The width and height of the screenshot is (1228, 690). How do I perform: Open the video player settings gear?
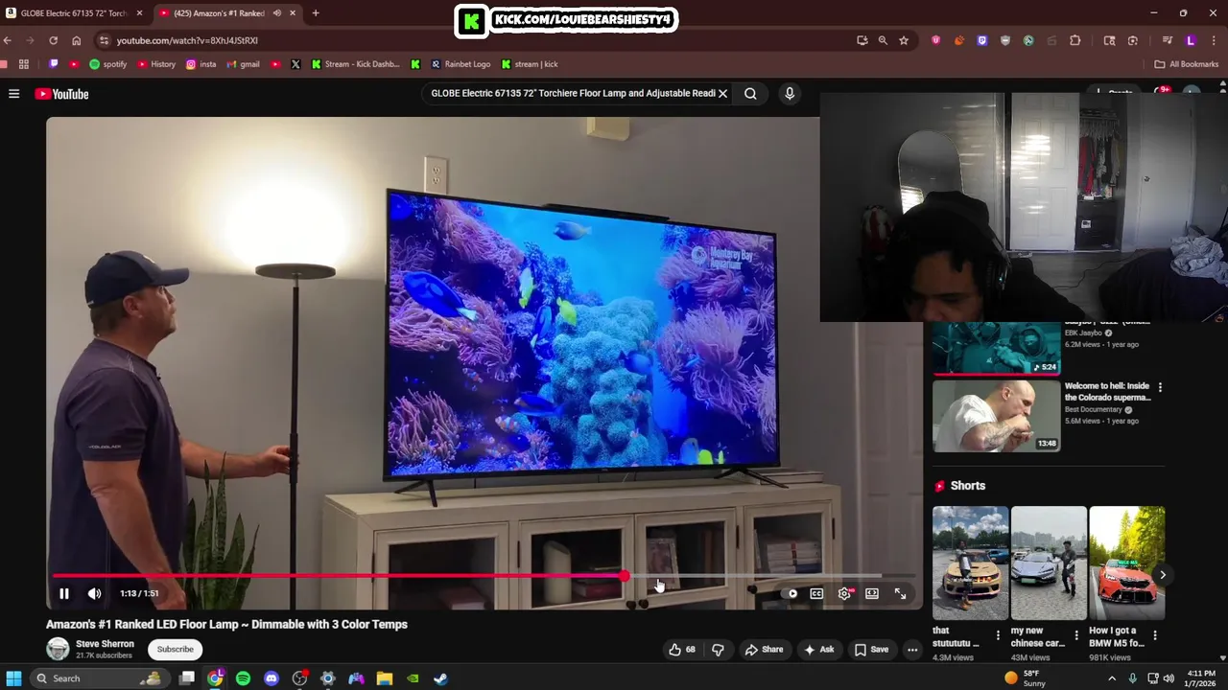point(844,593)
